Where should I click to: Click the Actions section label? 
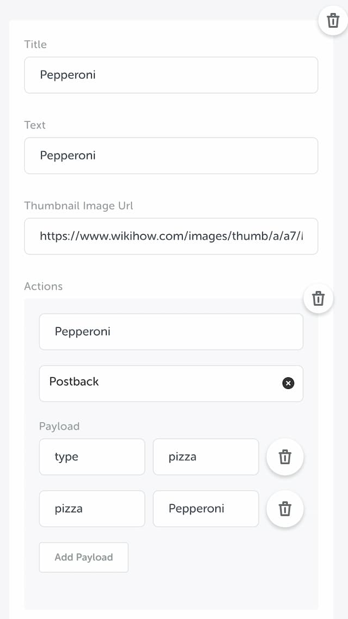click(x=43, y=286)
